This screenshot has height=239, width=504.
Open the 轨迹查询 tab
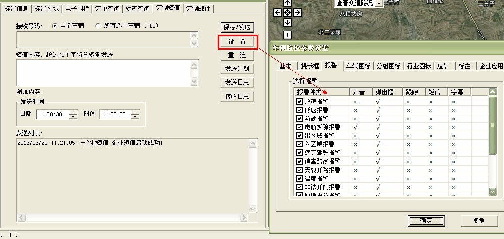(137, 8)
